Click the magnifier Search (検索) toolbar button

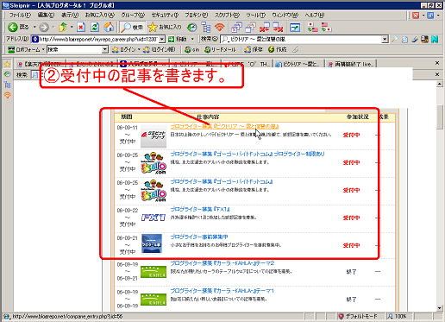click(132, 28)
